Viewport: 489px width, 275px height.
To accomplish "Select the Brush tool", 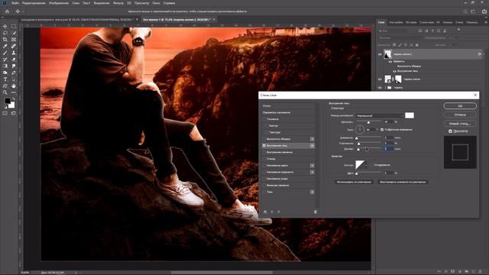I will click(x=5, y=53).
